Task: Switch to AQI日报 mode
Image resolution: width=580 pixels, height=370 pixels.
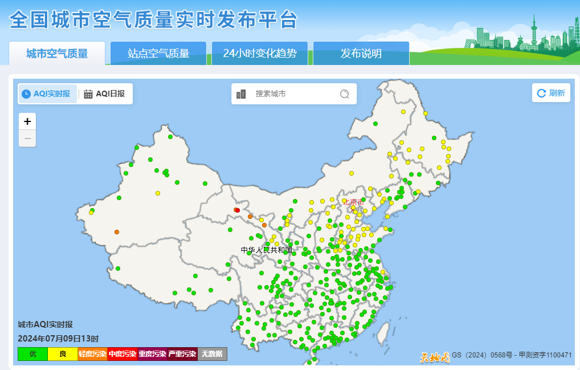Action: 104,93
